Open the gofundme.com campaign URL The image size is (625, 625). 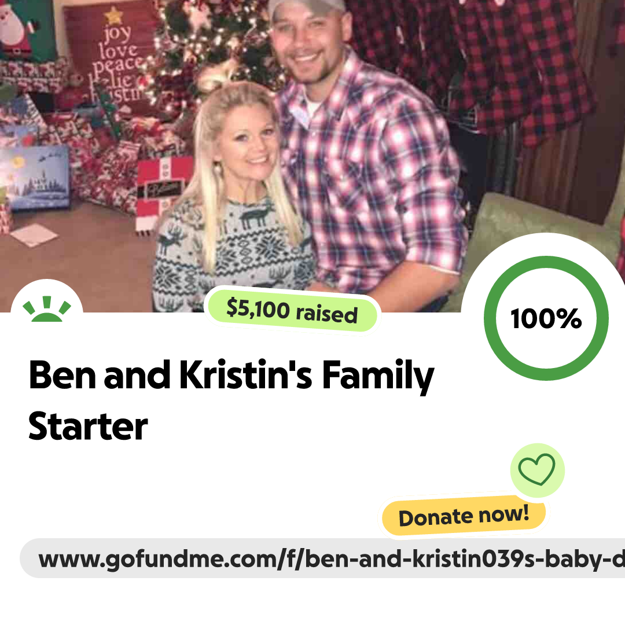322,558
